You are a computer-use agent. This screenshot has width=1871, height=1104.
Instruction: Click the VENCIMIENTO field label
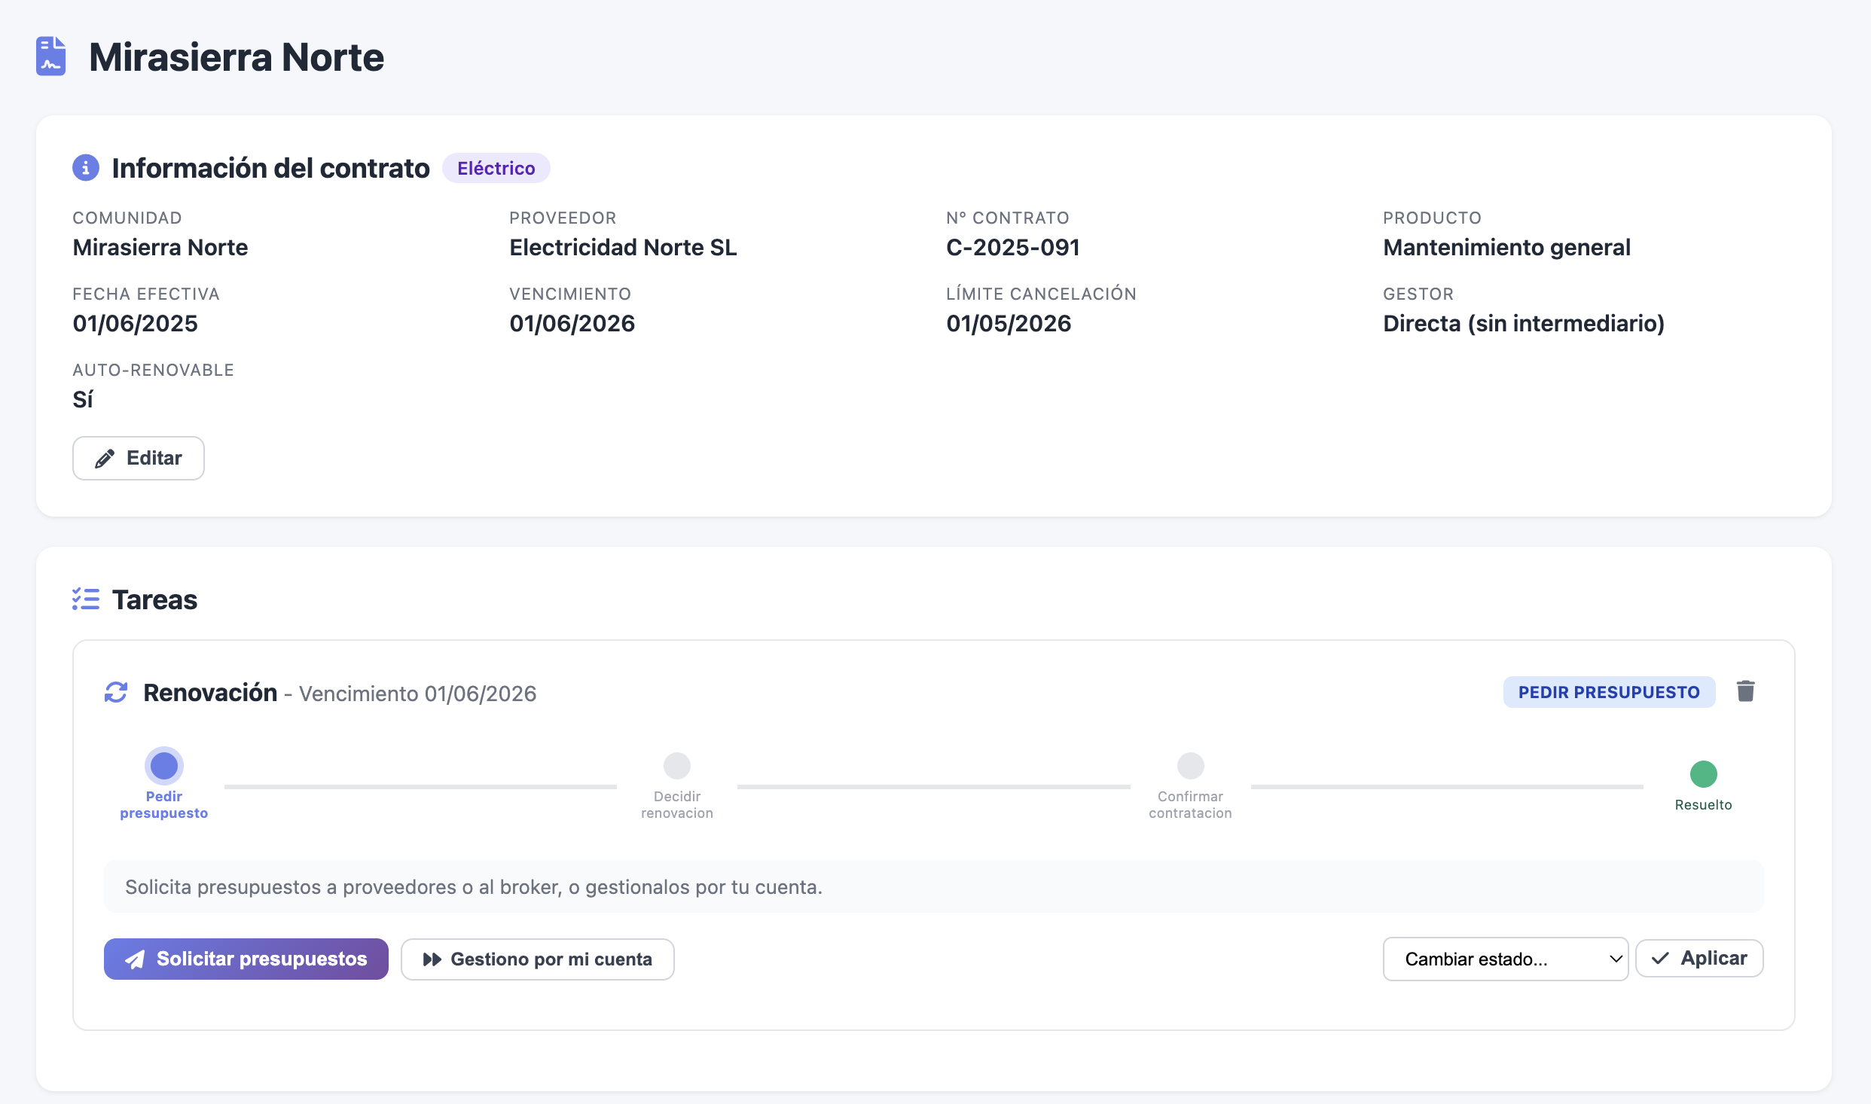(570, 294)
